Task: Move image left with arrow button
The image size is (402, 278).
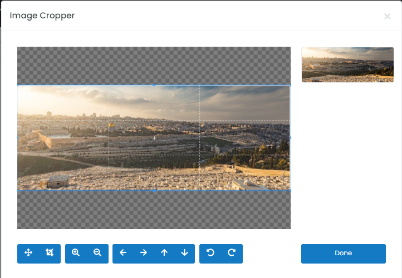Action: pos(123,253)
